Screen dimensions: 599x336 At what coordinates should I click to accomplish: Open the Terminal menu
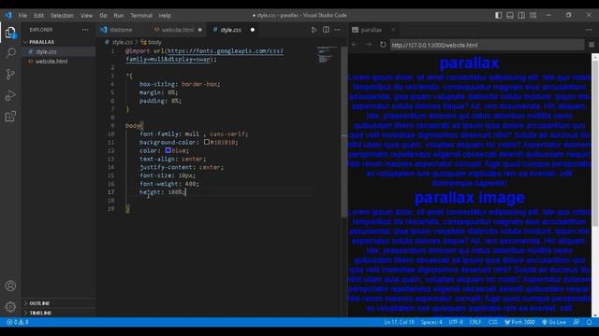coord(141,16)
